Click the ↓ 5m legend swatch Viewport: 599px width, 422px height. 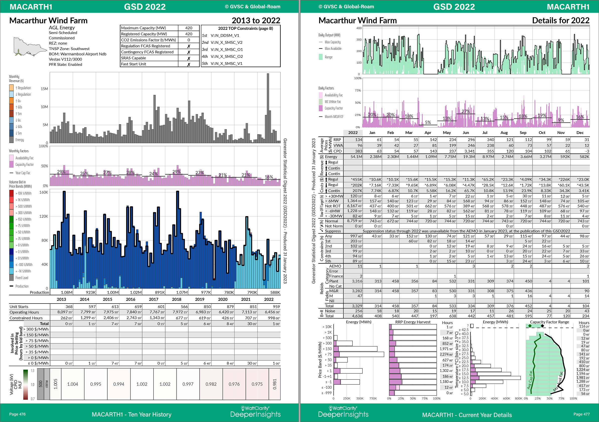pyautogui.click(x=11, y=133)
